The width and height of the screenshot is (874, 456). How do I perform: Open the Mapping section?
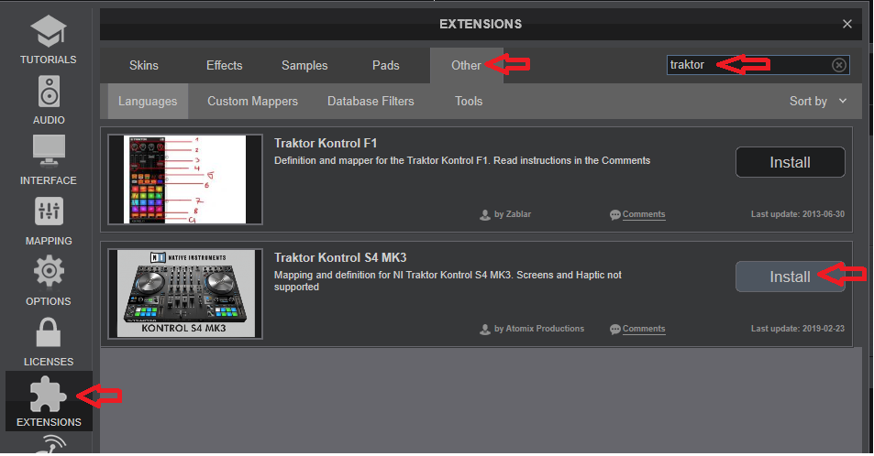49,221
